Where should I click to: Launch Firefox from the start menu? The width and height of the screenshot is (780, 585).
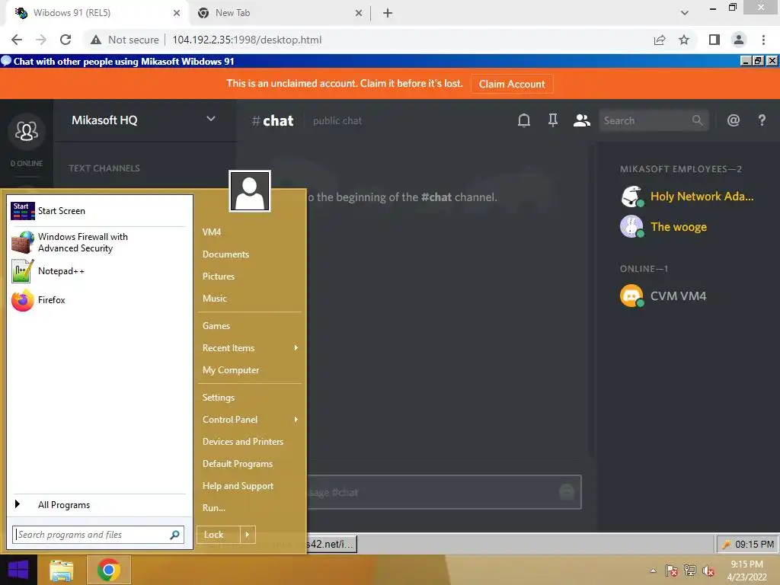(98, 300)
